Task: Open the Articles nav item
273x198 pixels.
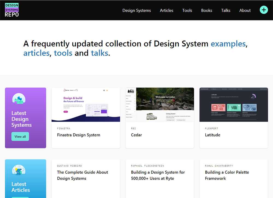Action: click(167, 10)
